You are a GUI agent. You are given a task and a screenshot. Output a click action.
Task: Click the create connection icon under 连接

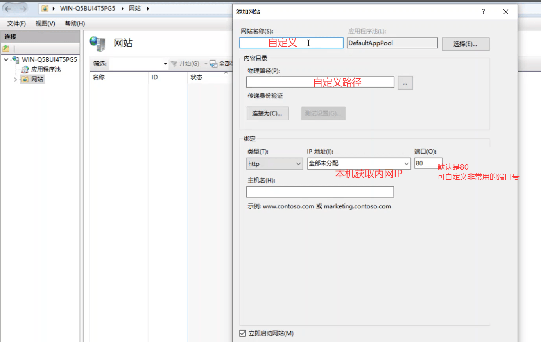pyautogui.click(x=5, y=48)
